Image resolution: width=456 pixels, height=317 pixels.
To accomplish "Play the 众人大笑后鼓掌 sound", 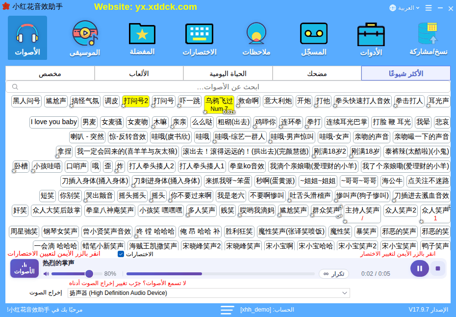I will [56, 211].
